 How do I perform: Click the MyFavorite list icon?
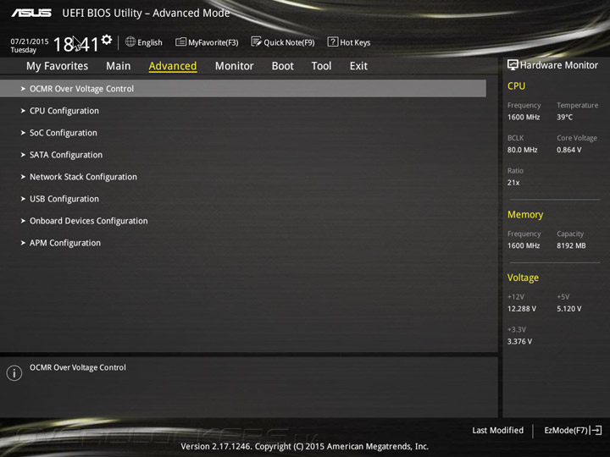coord(181,42)
